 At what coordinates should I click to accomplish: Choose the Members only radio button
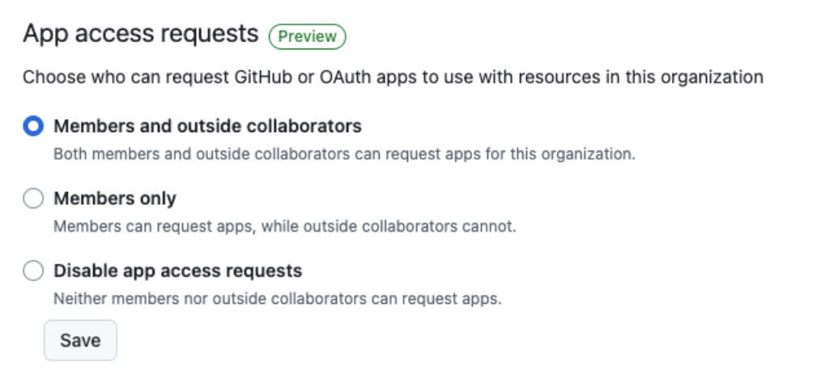pyautogui.click(x=33, y=198)
